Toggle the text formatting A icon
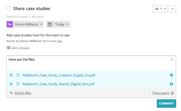The height and width of the screenshot is (111, 181). coord(171,59)
